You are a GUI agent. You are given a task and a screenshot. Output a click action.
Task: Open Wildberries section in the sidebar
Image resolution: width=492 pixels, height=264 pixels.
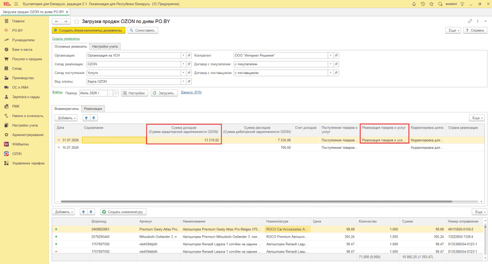(20, 144)
